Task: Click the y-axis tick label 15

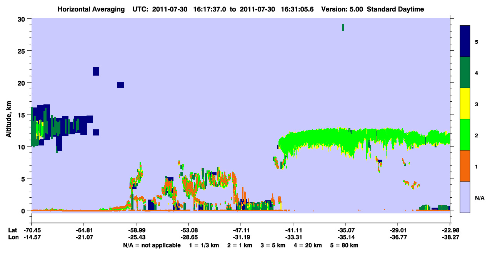Action: pyautogui.click(x=22, y=114)
